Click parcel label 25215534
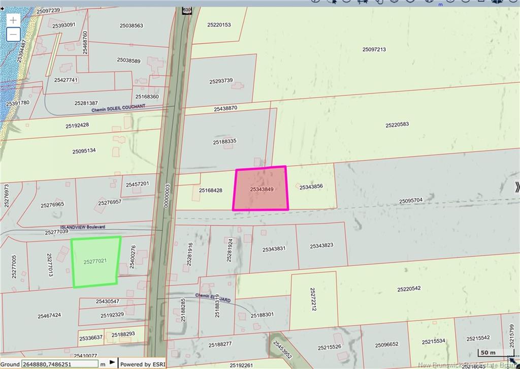 tap(434, 342)
